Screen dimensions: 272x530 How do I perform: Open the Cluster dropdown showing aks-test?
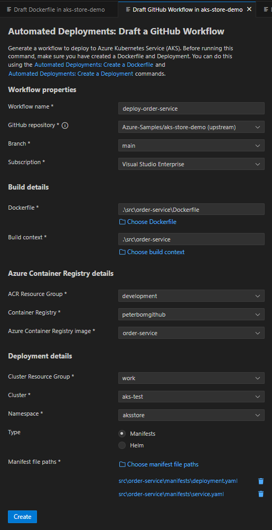click(x=191, y=397)
